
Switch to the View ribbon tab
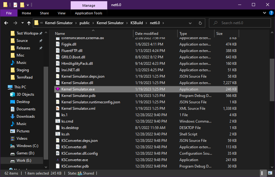click(x=61, y=13)
